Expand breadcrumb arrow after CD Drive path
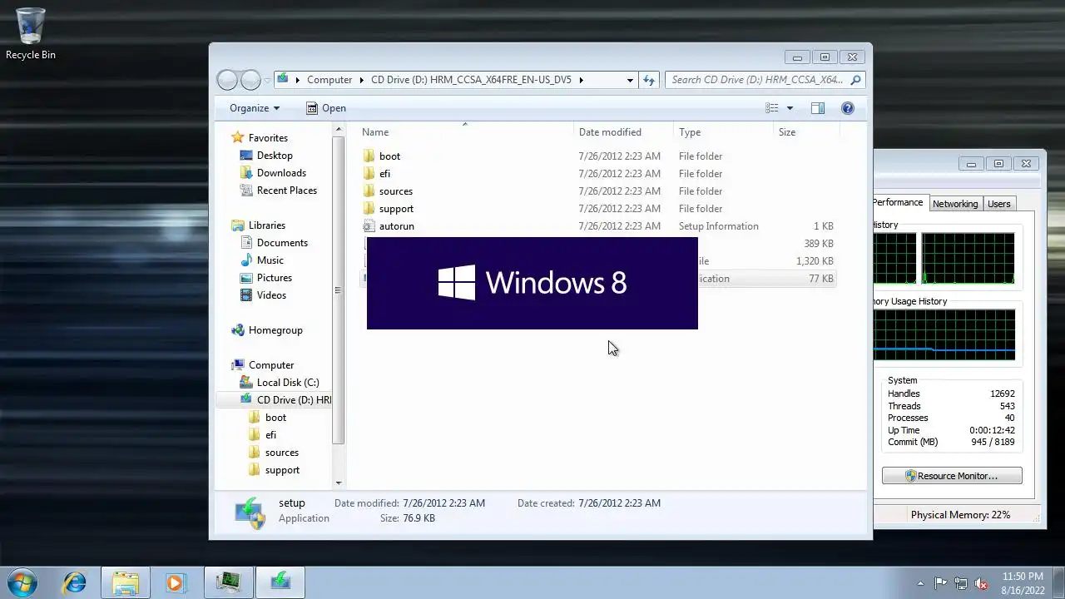Image resolution: width=1065 pixels, height=599 pixels. point(581,80)
